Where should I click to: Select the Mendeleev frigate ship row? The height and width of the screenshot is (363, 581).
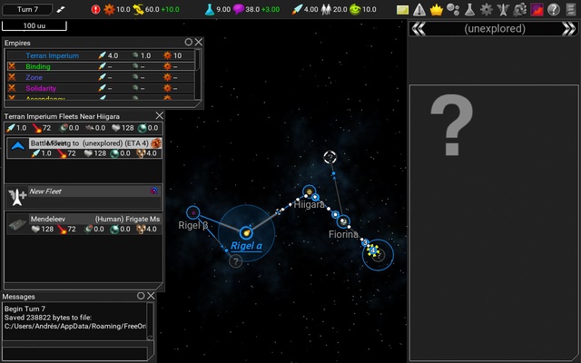[84, 224]
